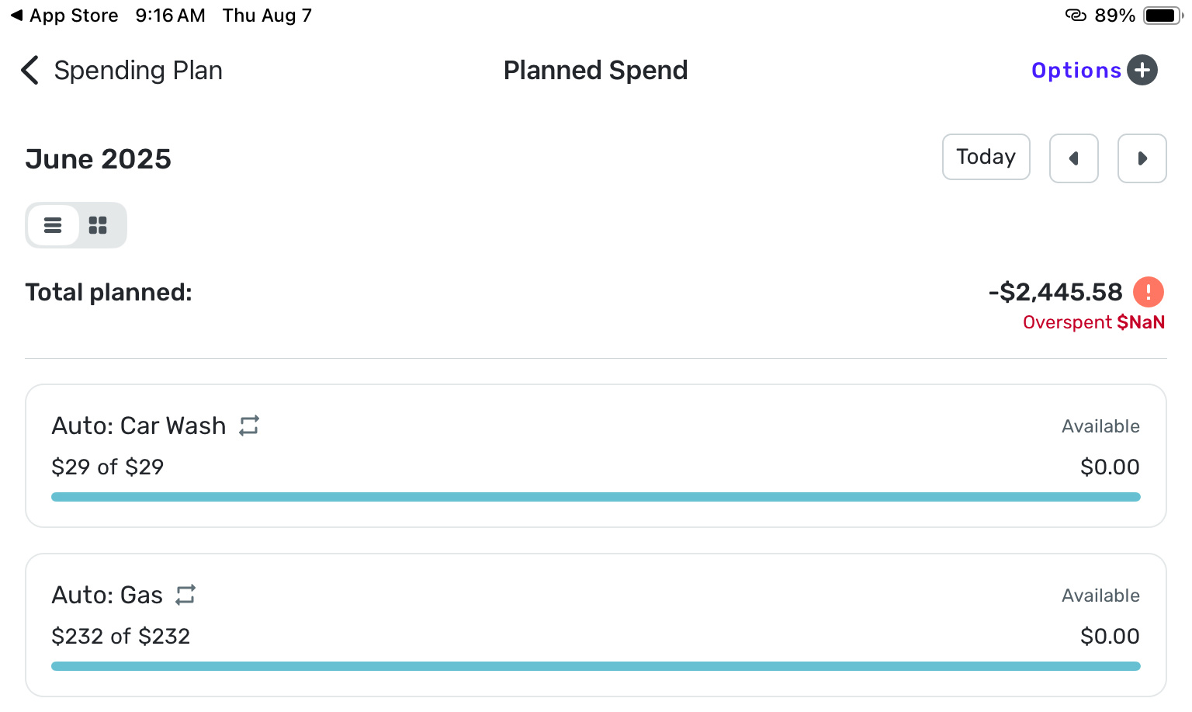The width and height of the screenshot is (1192, 712).
Task: Tap the battery icon in status bar
Action: pyautogui.click(x=1162, y=16)
